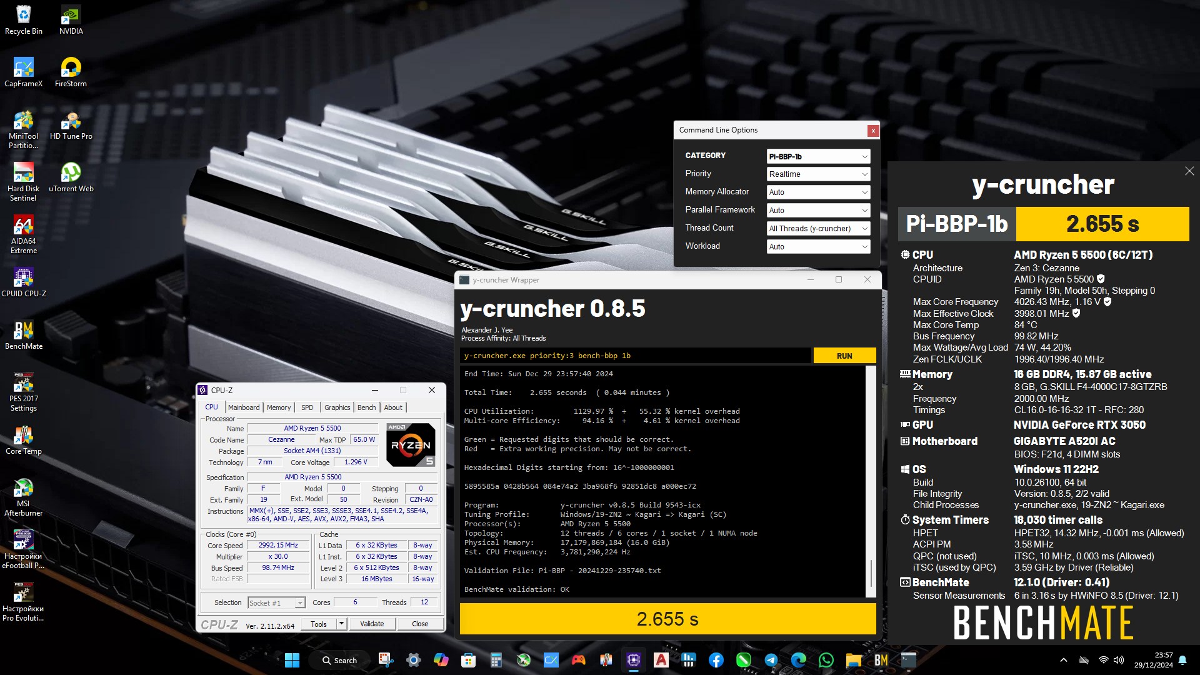Switch to CPU-Z Bench tab
1200x675 pixels.
coord(367,407)
